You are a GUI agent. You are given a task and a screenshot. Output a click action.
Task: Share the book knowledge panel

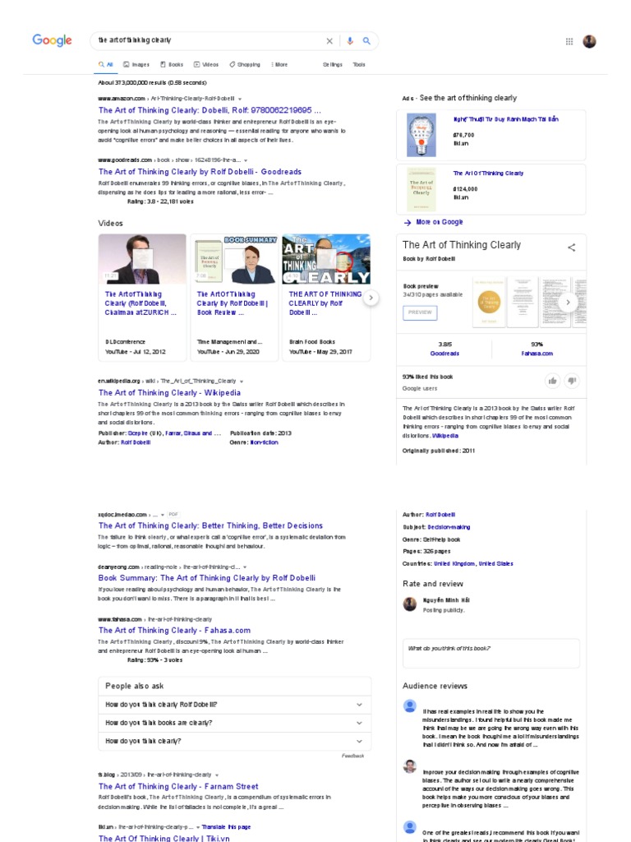(x=572, y=247)
